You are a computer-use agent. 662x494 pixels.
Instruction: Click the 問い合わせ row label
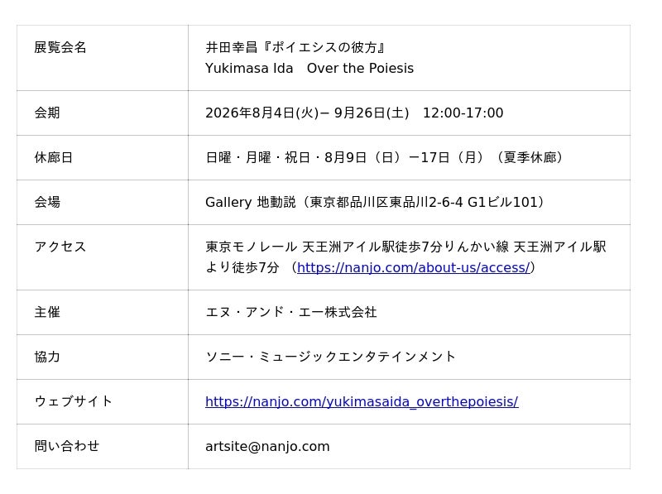67,446
